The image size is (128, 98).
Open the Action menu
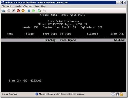click(x=10, y=6)
